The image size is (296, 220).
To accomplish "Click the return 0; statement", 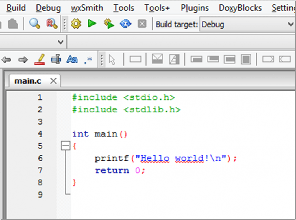I will point(120,170).
